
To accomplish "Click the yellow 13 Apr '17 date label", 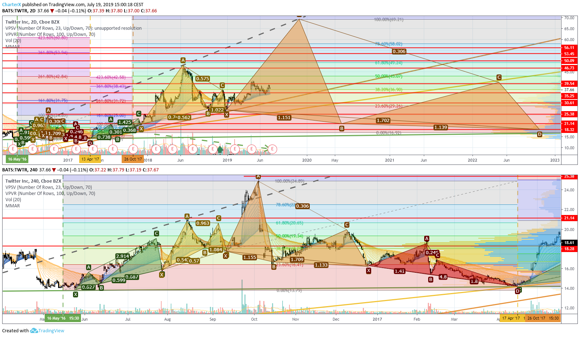I will pos(90,159).
